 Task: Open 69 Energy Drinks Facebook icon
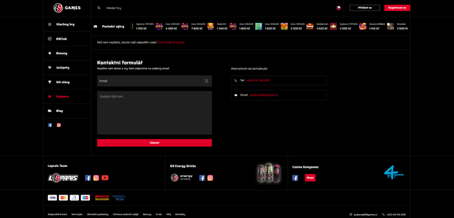point(202,178)
